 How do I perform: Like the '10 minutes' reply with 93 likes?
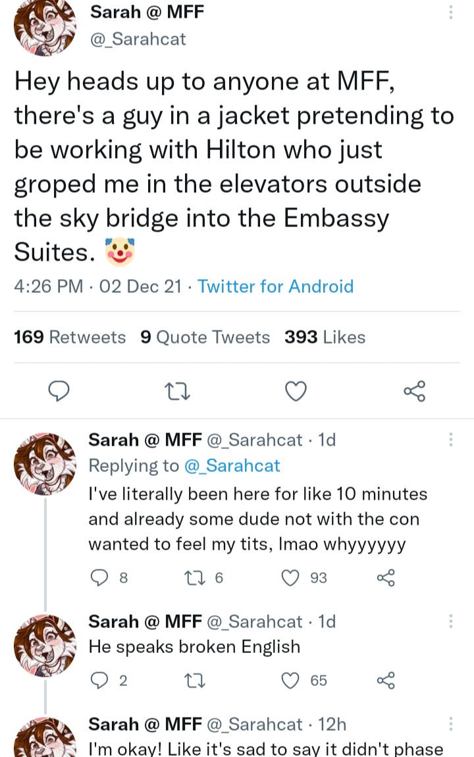coord(290,577)
